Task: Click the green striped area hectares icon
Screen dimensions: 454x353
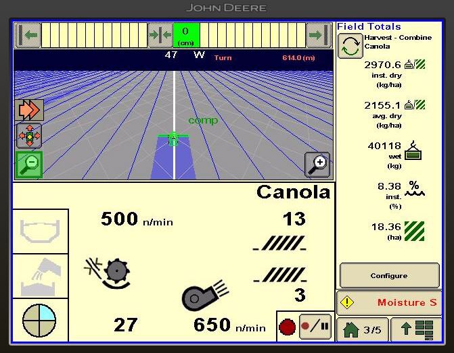Action: click(414, 231)
